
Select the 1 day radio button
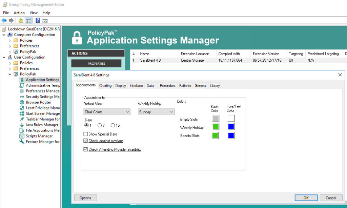[x=86, y=125]
